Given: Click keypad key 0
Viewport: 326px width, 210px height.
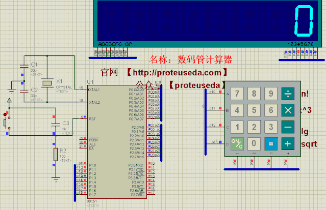Looking at the screenshot, I should (x=254, y=144).
